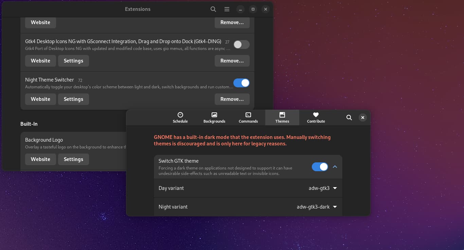Open search in the Extensions window header
This screenshot has width=464, height=250.
213,9
